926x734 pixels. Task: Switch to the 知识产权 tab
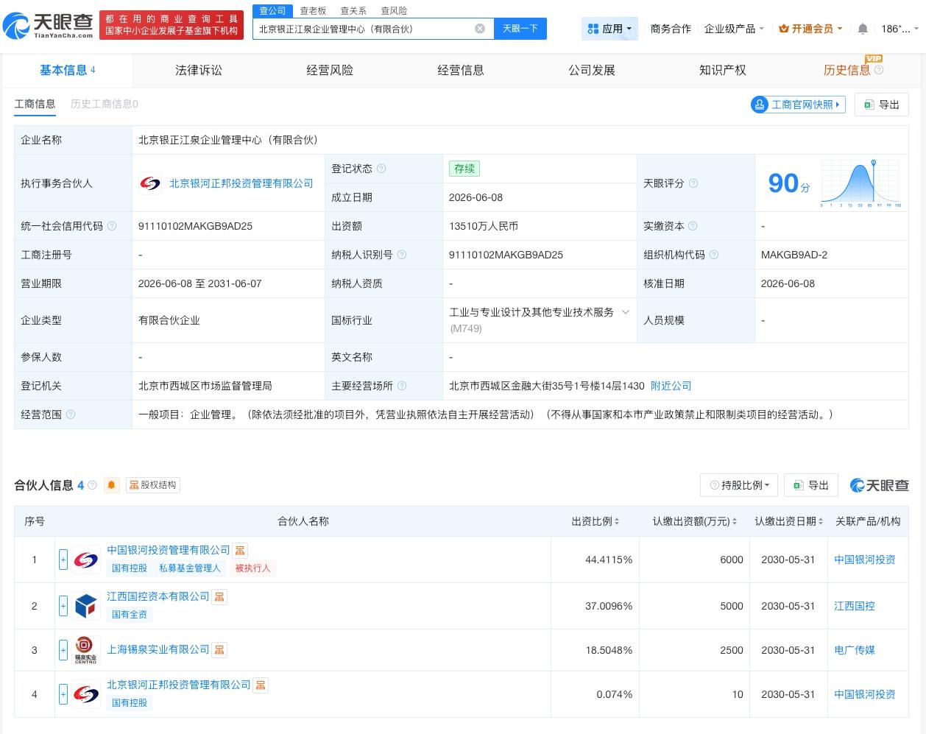point(723,70)
